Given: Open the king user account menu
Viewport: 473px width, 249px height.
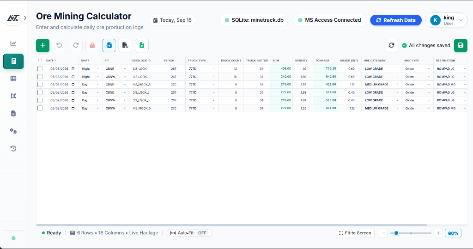Looking at the screenshot, I should [447, 20].
